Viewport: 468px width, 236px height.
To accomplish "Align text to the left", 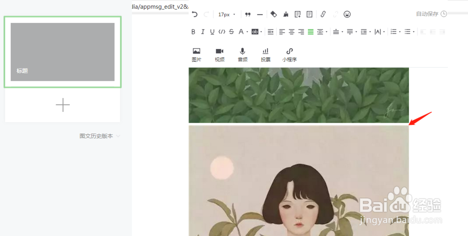I will pyautogui.click(x=282, y=32).
